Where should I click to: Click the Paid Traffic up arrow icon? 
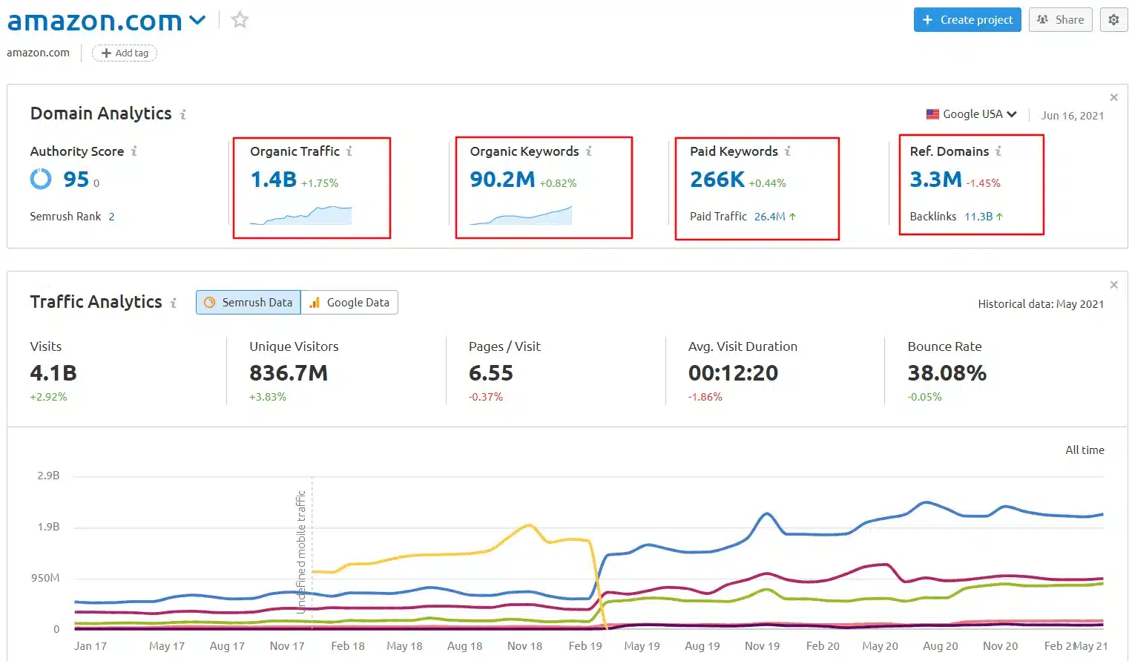(792, 217)
